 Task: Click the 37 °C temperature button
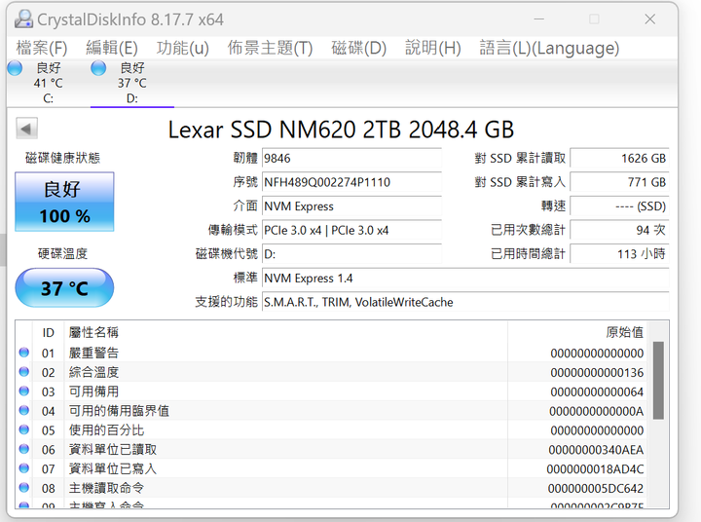click(x=64, y=287)
